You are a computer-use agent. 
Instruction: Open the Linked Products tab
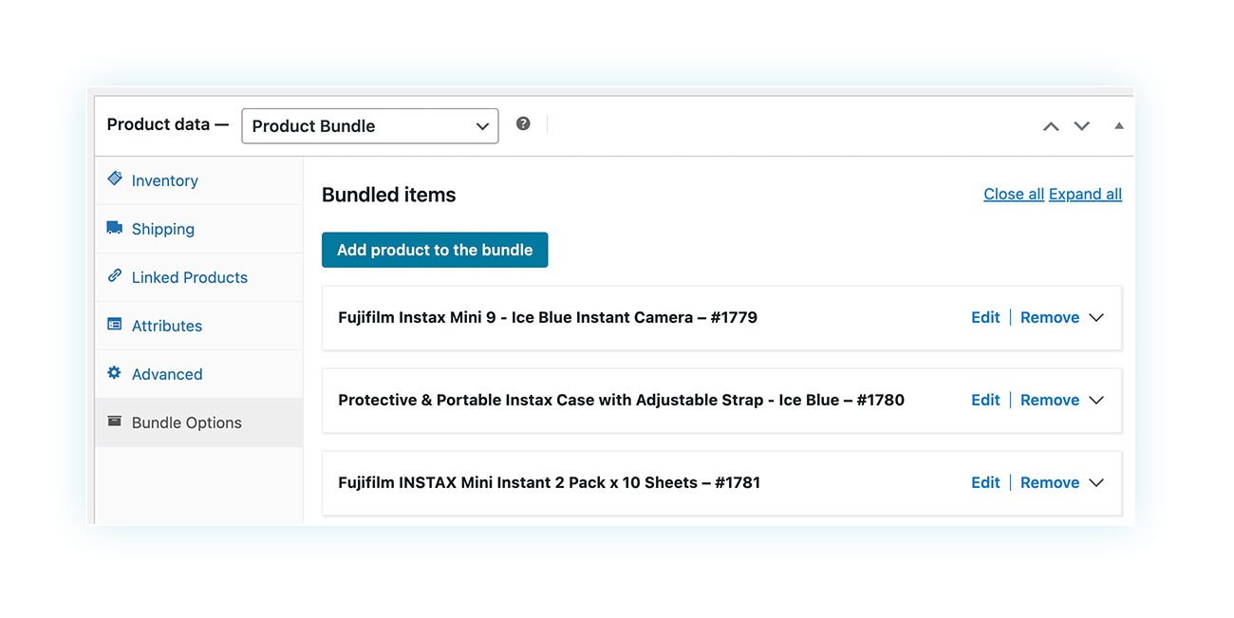199,277
